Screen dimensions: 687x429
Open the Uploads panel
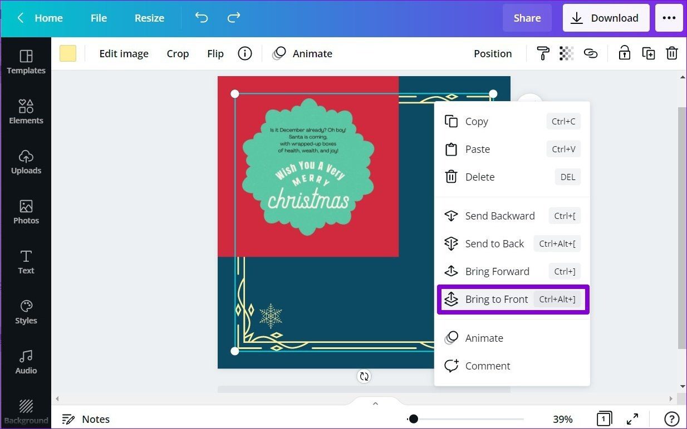(26, 162)
